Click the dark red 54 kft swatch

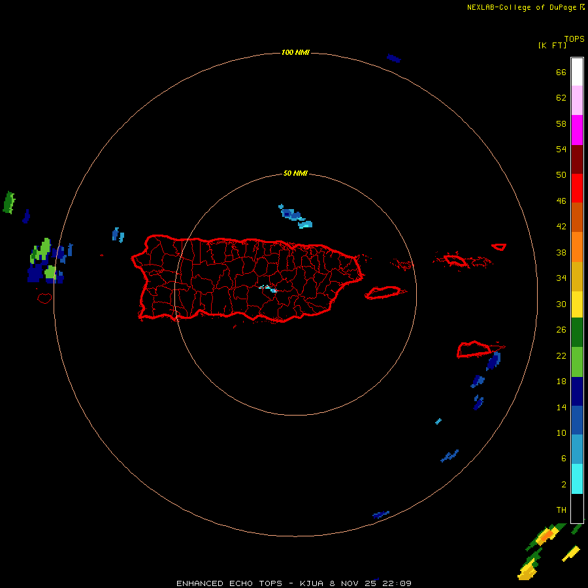click(x=577, y=159)
